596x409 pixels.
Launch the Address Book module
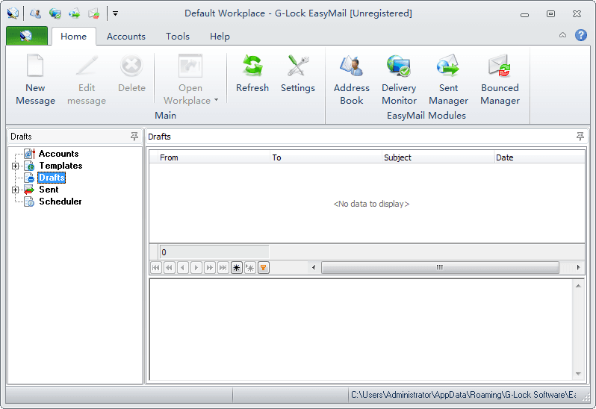[x=351, y=80]
